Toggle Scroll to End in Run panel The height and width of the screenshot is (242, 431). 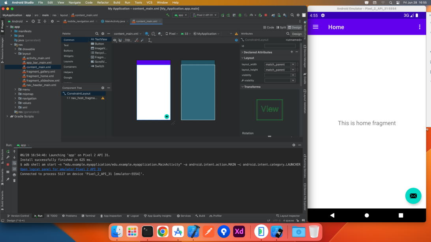[x=14, y=169]
